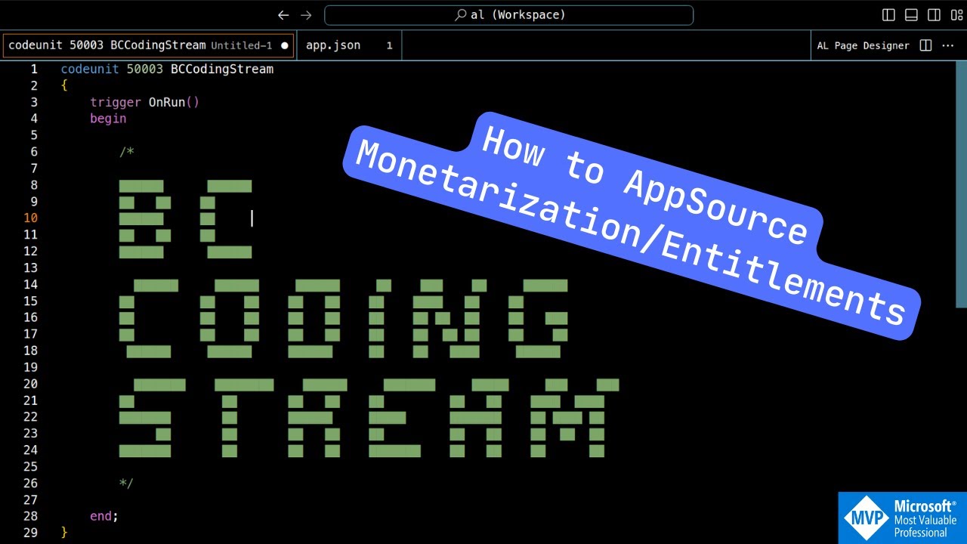Click the 'begin' keyword on line 4
967x544 pixels.
tap(108, 119)
